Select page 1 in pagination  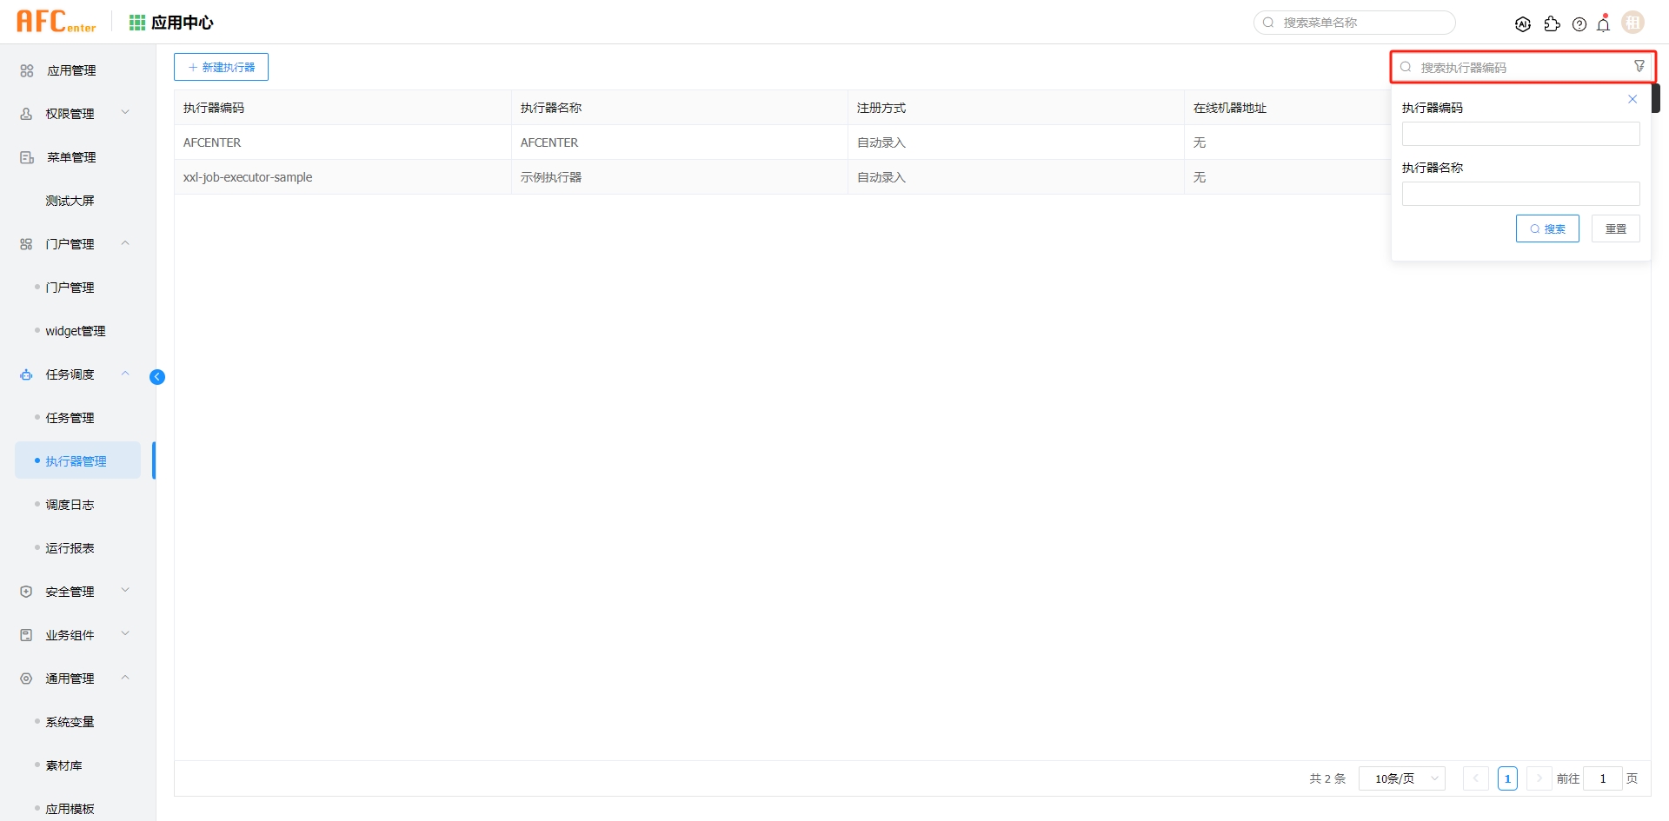click(1507, 778)
